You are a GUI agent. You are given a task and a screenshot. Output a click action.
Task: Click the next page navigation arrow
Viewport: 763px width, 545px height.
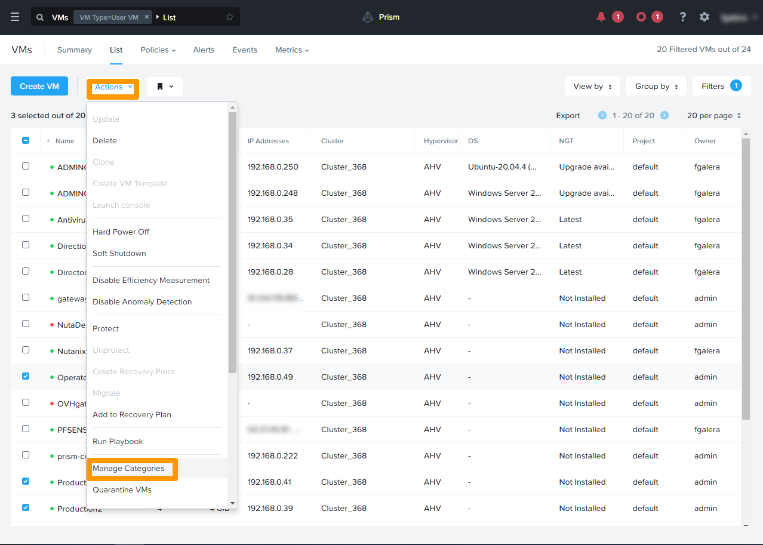click(x=663, y=115)
